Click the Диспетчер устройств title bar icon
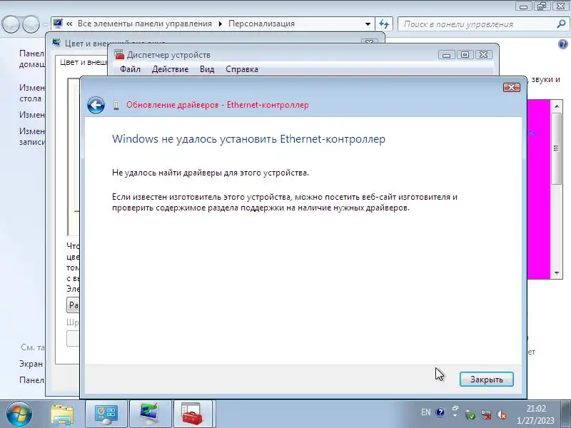 (119, 55)
